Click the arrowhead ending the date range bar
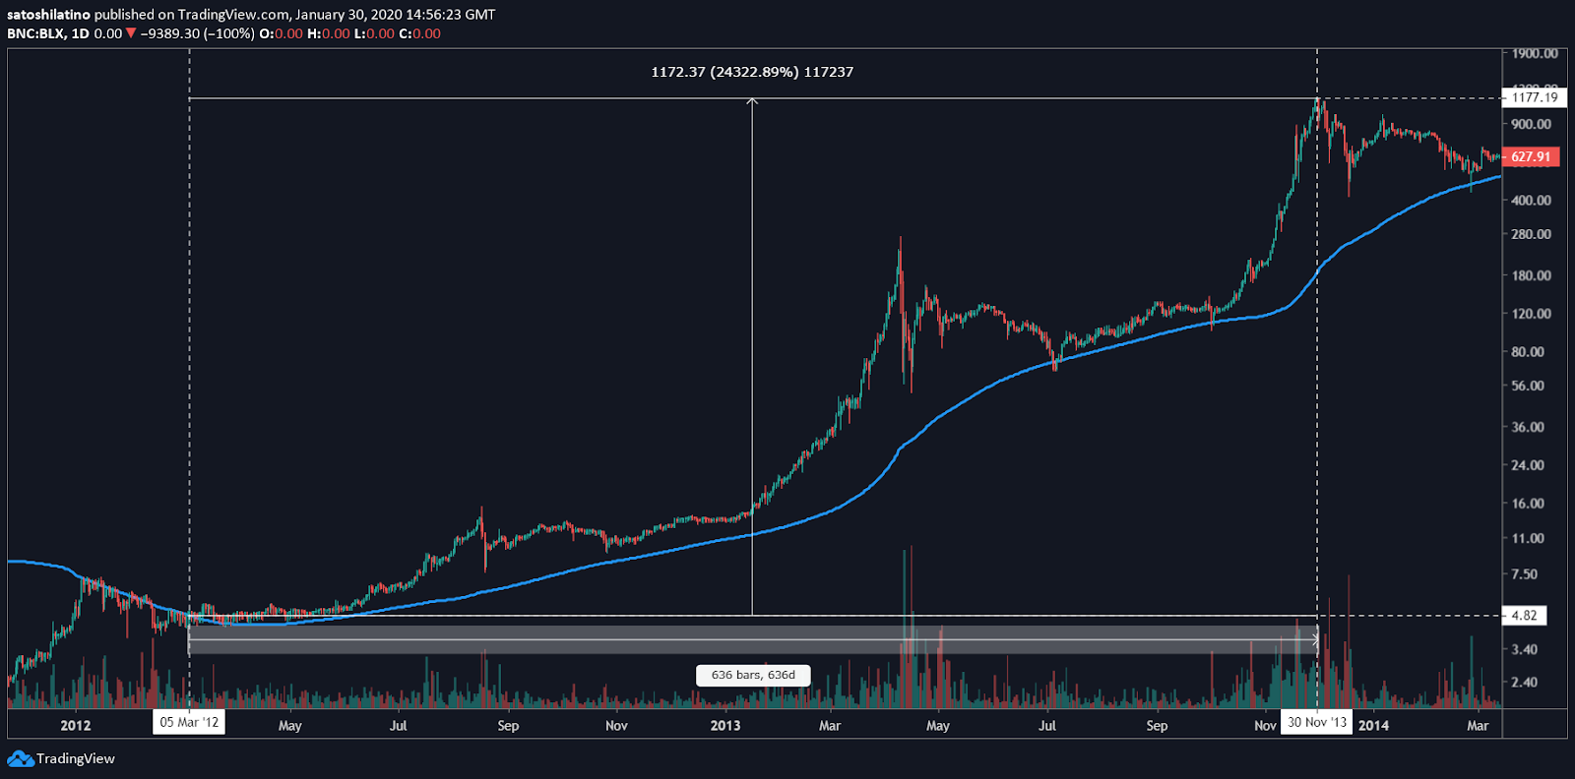1575x779 pixels. click(x=1314, y=639)
